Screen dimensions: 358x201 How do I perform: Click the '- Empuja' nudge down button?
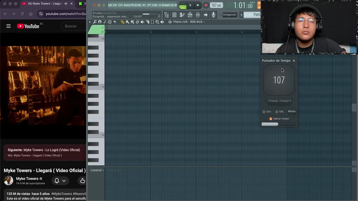point(272,101)
